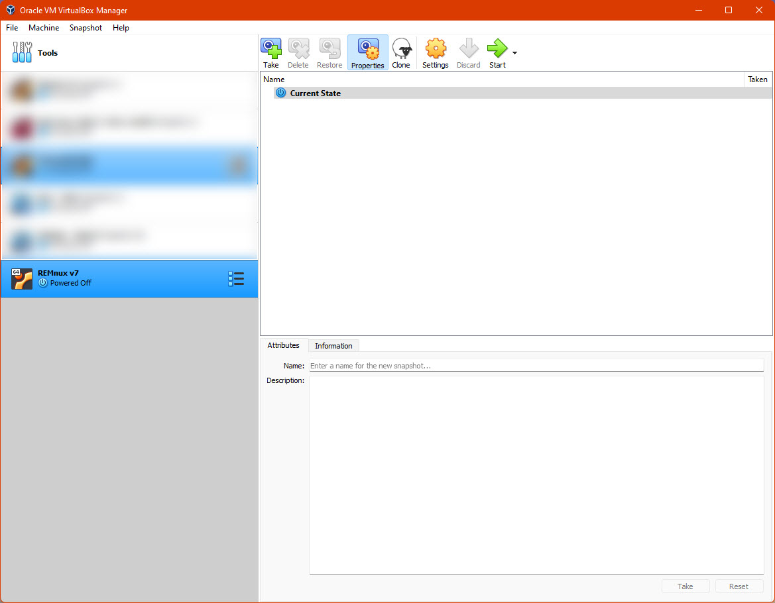Clone the virtual machine using the sheep icon

(x=402, y=52)
